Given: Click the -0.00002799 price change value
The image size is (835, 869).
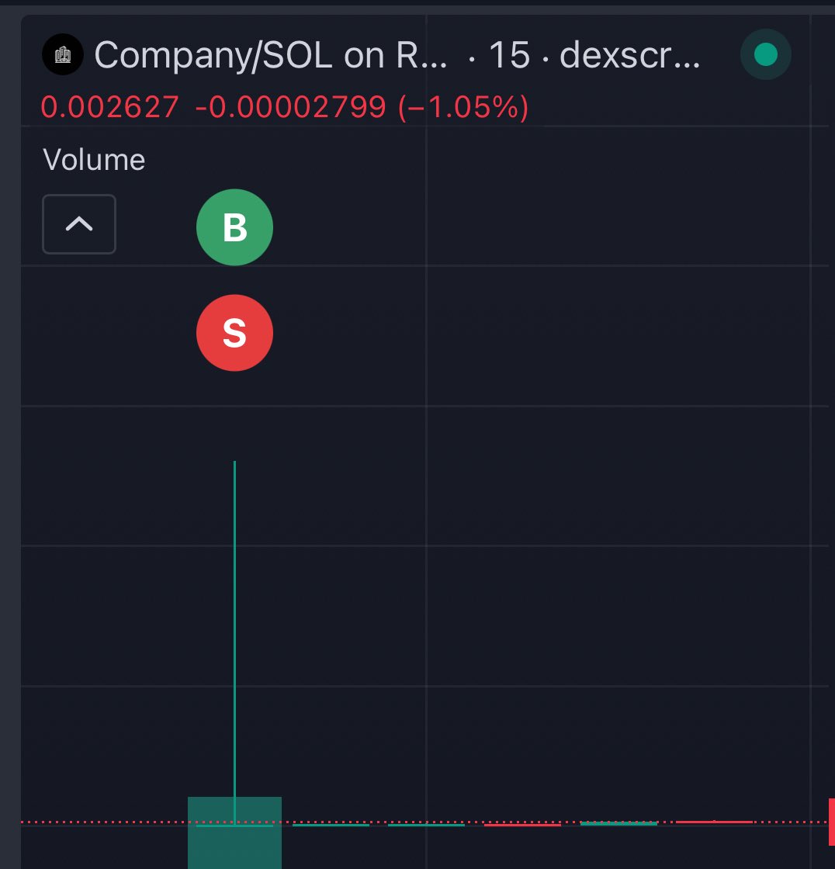Looking at the screenshot, I should click(290, 107).
